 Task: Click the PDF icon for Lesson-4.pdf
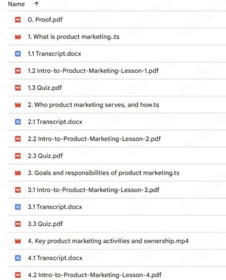18,275
